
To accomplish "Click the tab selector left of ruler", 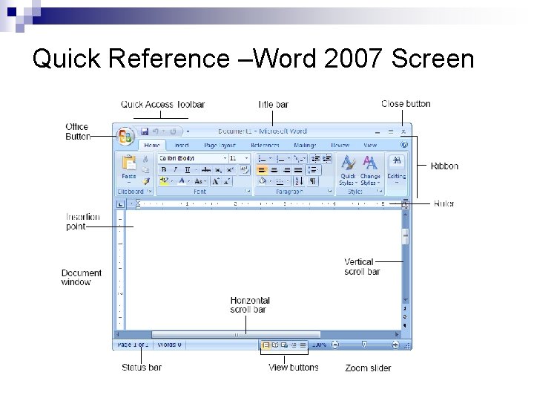I will click(120, 205).
